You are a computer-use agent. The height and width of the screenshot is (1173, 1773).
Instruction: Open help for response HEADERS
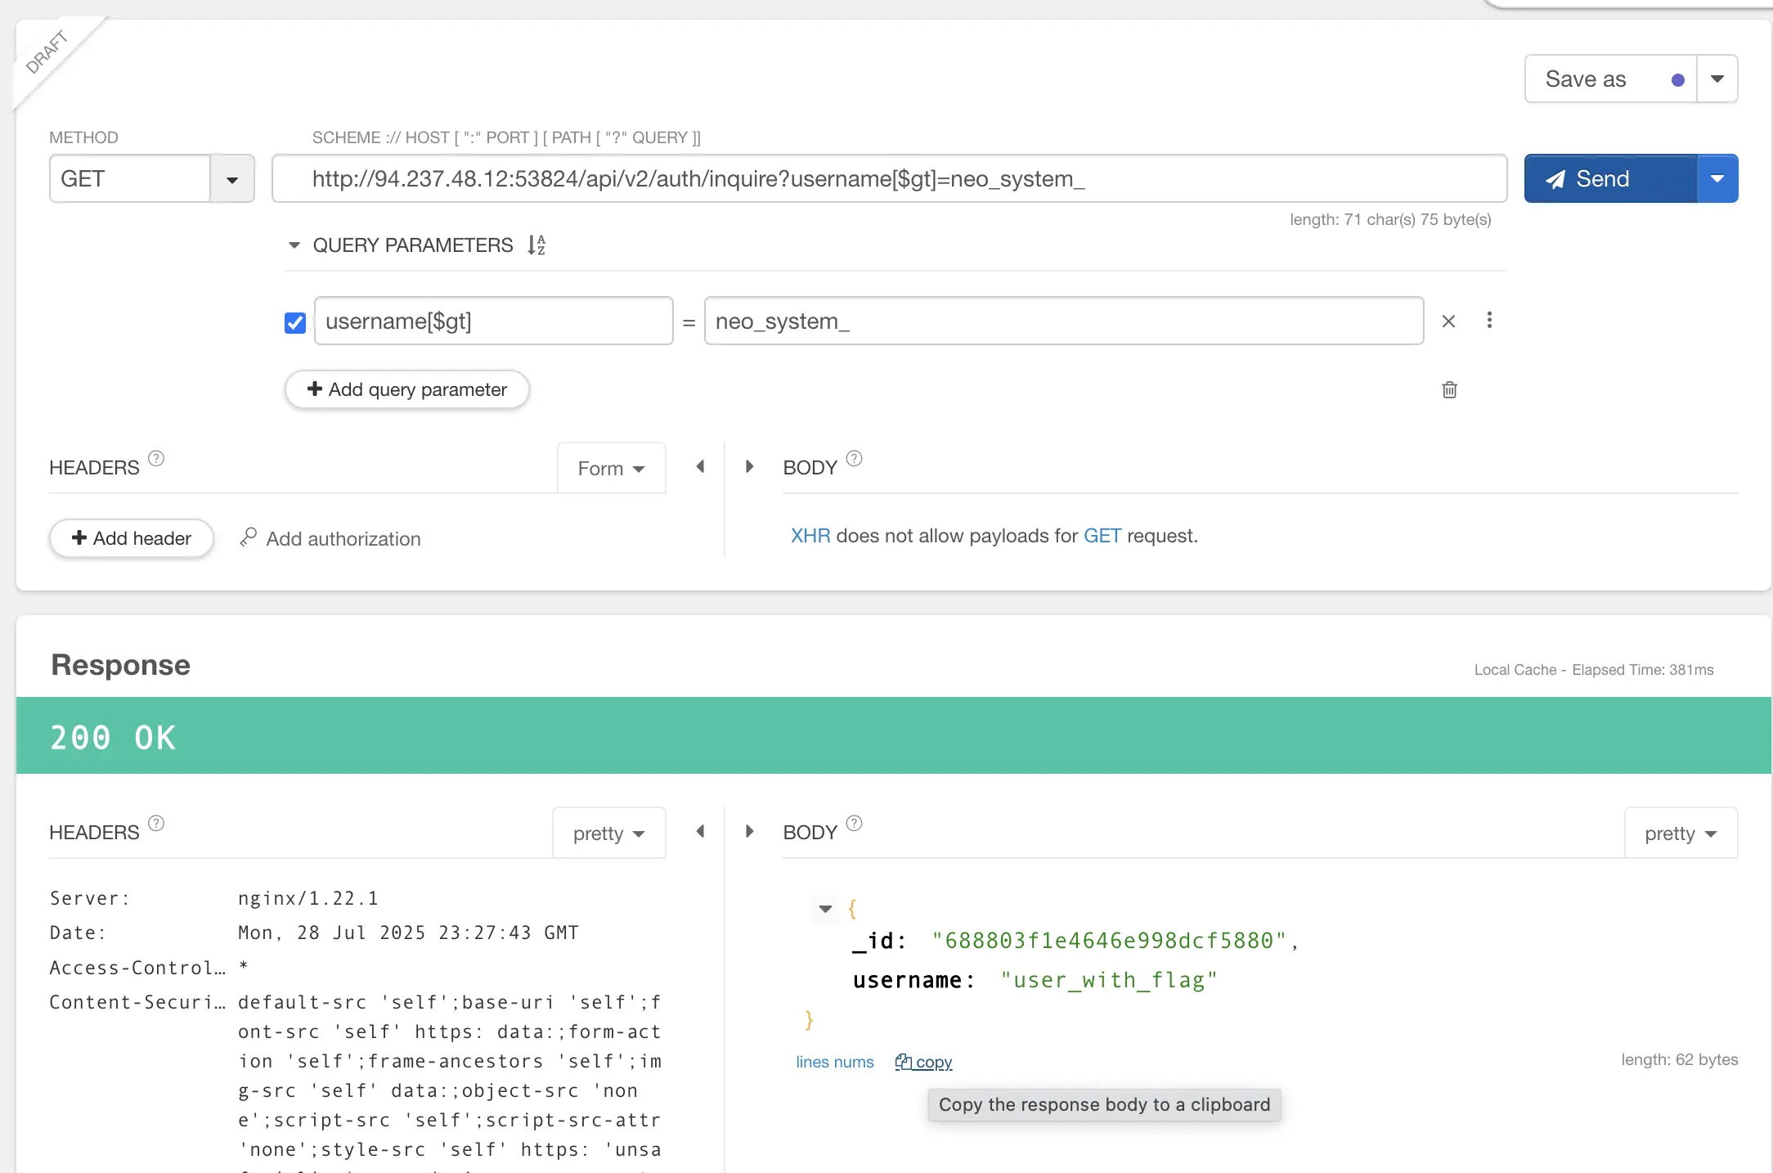(x=156, y=823)
